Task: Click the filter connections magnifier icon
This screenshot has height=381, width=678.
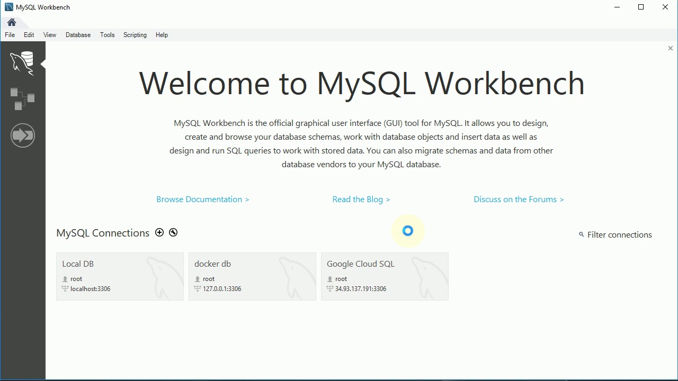Action: coord(582,234)
